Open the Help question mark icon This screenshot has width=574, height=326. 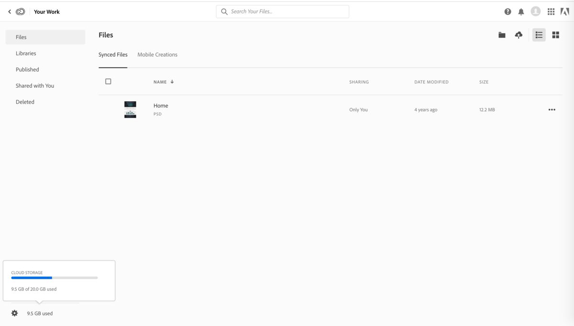508,11
